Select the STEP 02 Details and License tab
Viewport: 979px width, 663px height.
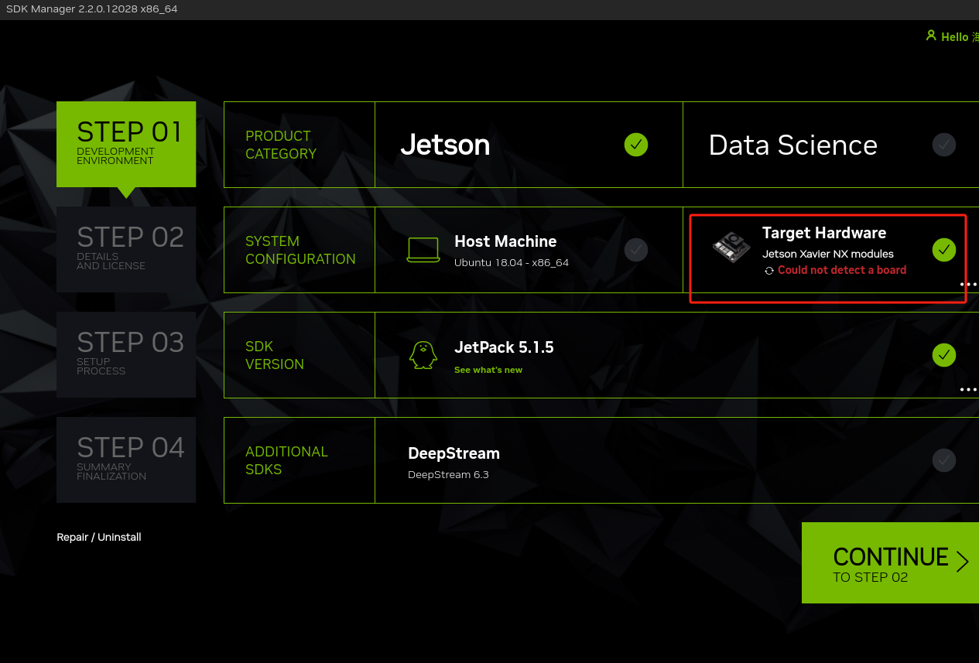coord(126,249)
